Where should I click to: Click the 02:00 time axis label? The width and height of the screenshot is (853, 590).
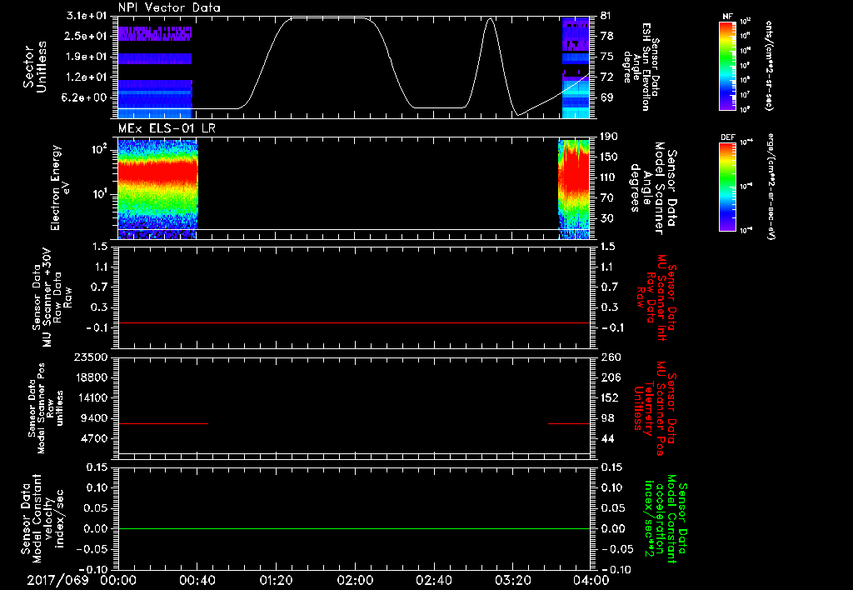(x=355, y=580)
